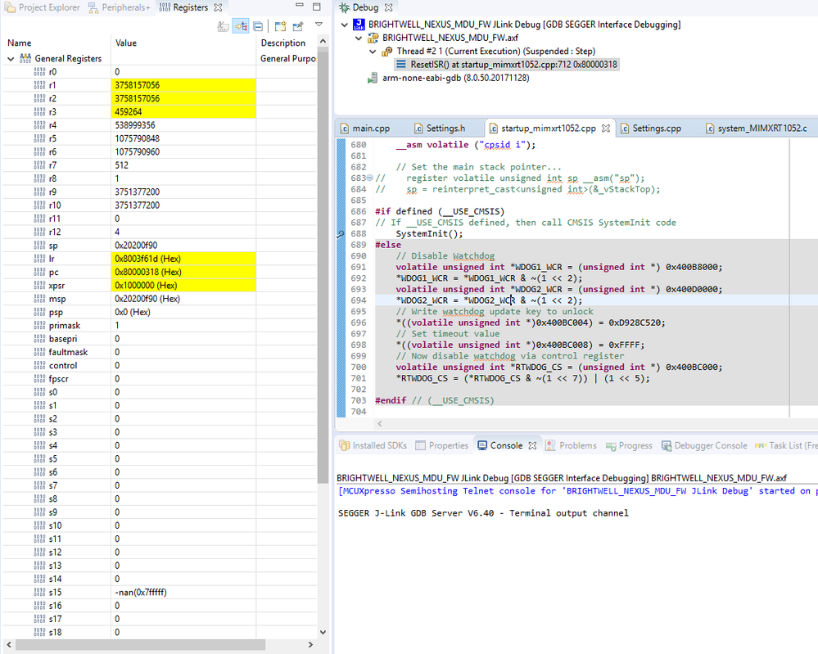Open the Registers view menu dropdown

pyautogui.click(x=319, y=25)
